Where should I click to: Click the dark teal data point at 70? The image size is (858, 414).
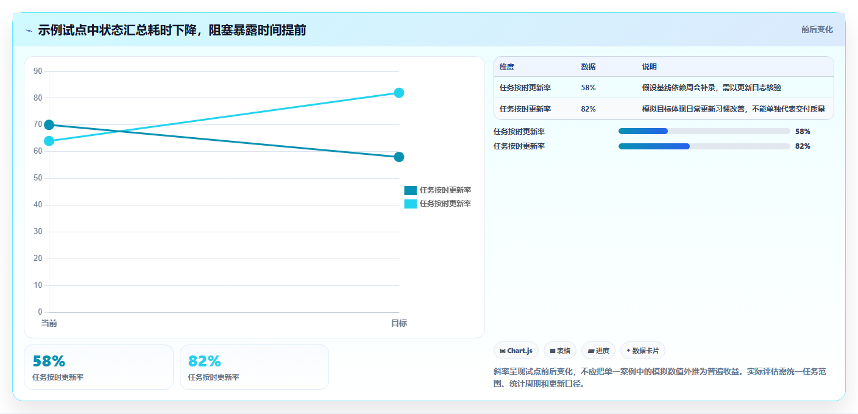click(x=49, y=125)
